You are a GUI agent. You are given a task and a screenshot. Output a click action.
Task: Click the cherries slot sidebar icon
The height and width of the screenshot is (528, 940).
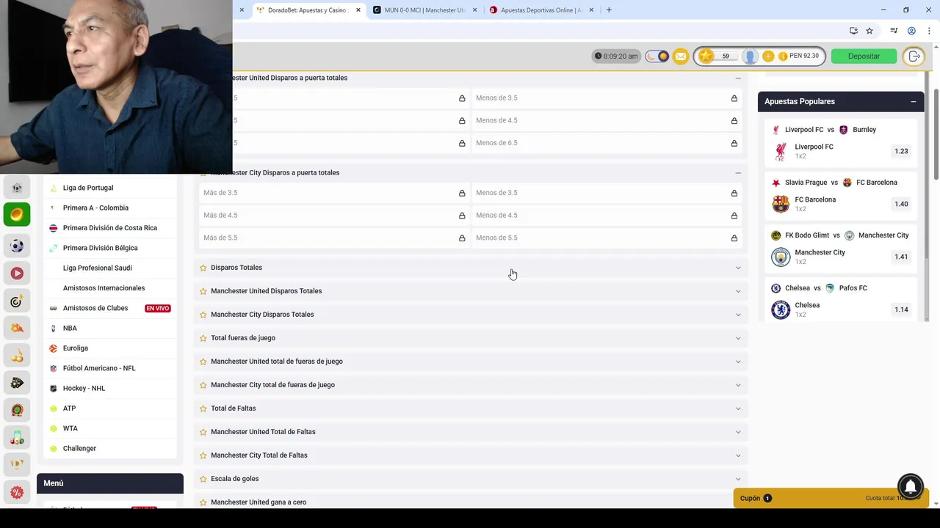[x=17, y=356]
